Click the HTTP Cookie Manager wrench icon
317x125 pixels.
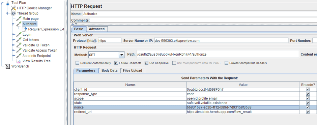coord(13,8)
